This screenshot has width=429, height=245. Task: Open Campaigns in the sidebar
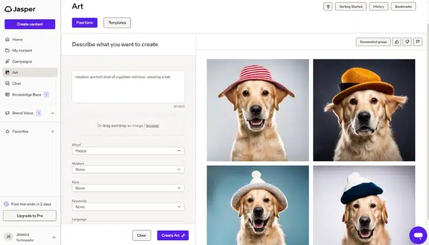click(30, 62)
